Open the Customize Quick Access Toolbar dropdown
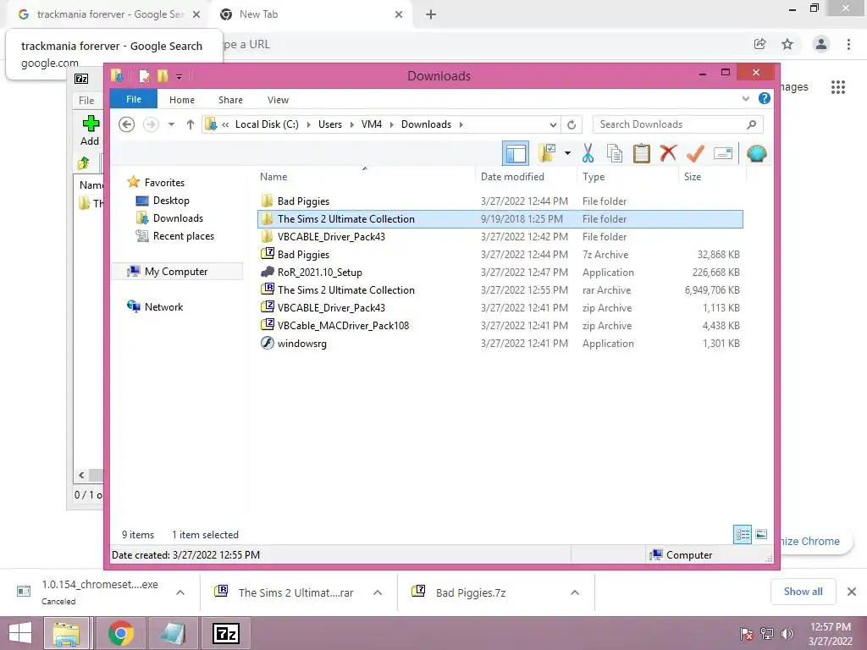 pos(179,76)
